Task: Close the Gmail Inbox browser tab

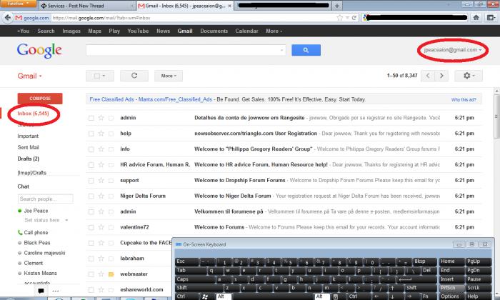Action: (229, 6)
